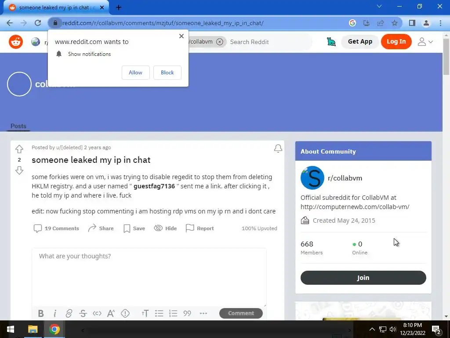Toggle bold formatting in comment editor

[41, 313]
